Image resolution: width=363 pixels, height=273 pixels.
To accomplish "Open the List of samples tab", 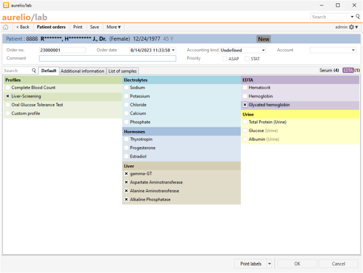I will (x=123, y=71).
